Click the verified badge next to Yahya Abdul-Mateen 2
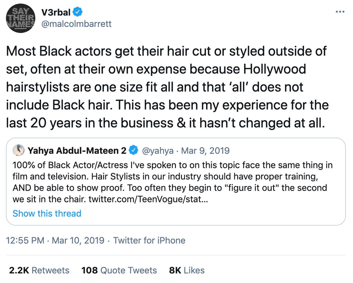 click(134, 150)
